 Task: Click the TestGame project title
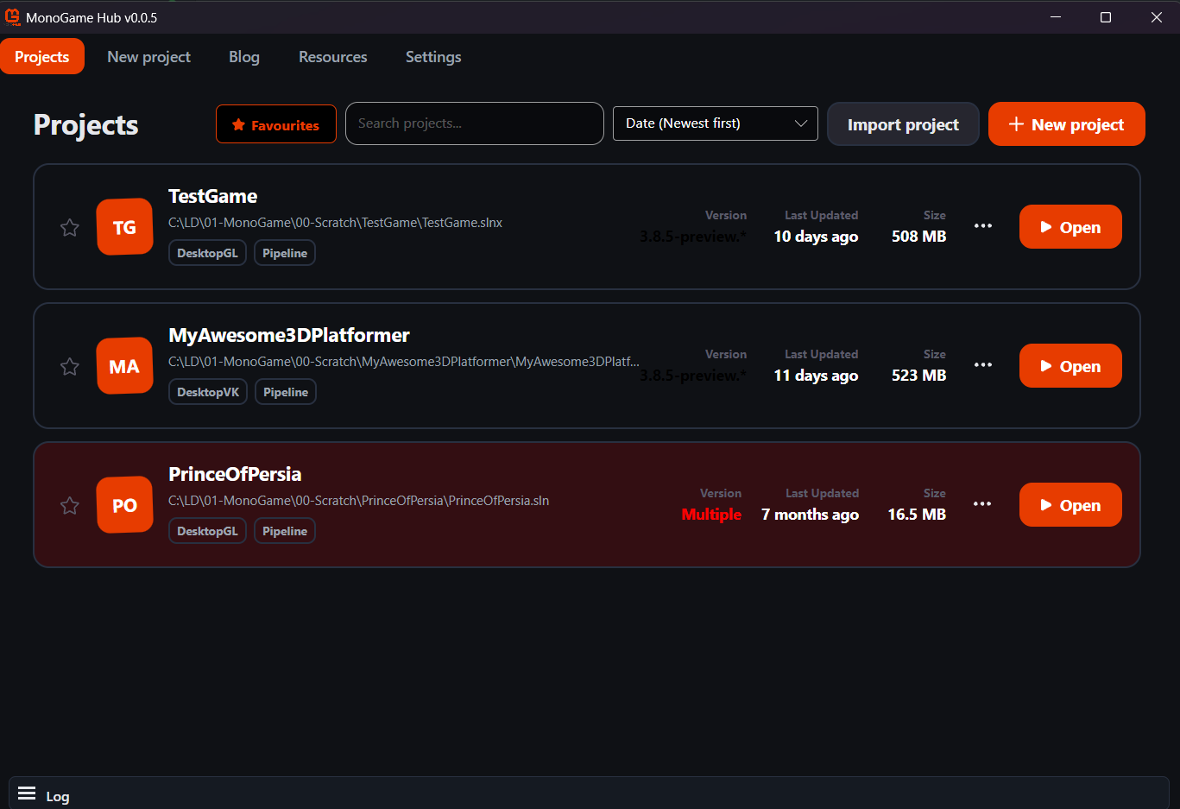[x=212, y=196]
